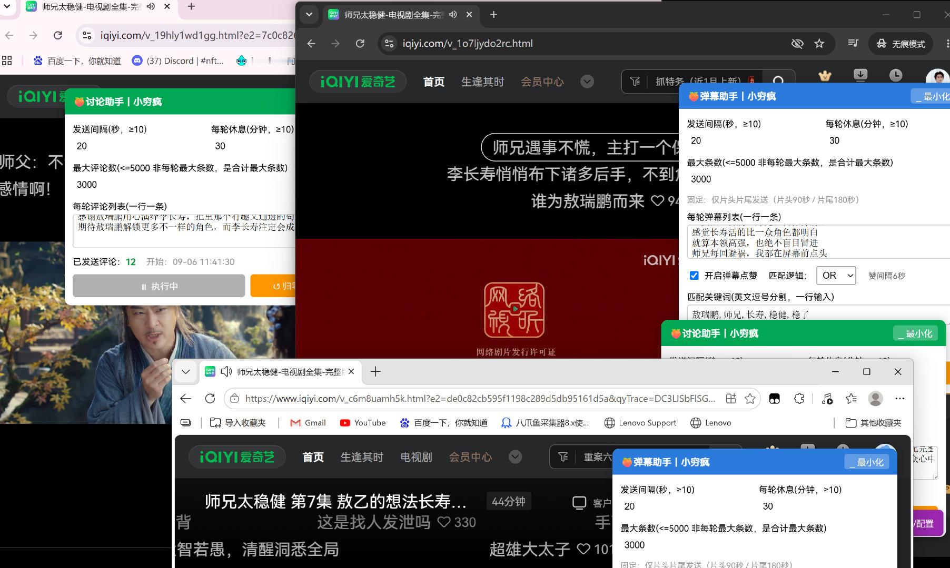Bookmark page star in incognito window

click(819, 43)
